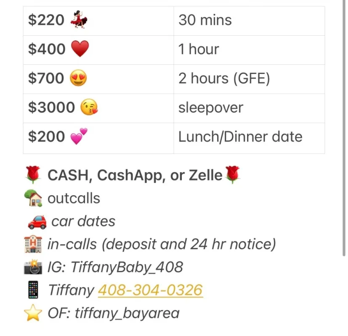The height and width of the screenshot is (336, 348).
Task: Select the camera emoji beside IG
Action: [34, 267]
